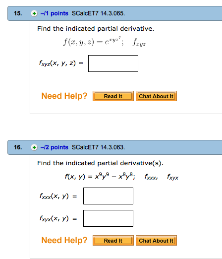Click the SCalcET7 14.3.065 reference text

pos(98,13)
